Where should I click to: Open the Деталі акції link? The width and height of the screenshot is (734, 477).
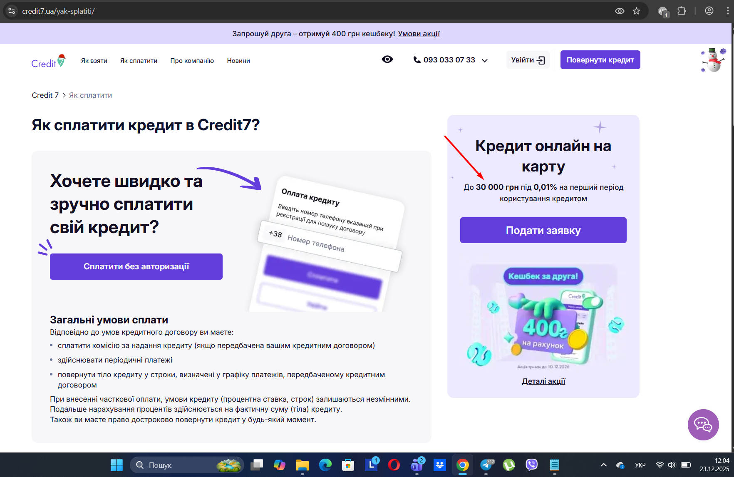(x=543, y=381)
